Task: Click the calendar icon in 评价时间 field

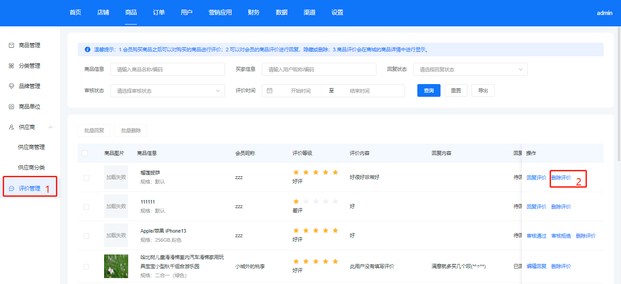Action: point(270,90)
